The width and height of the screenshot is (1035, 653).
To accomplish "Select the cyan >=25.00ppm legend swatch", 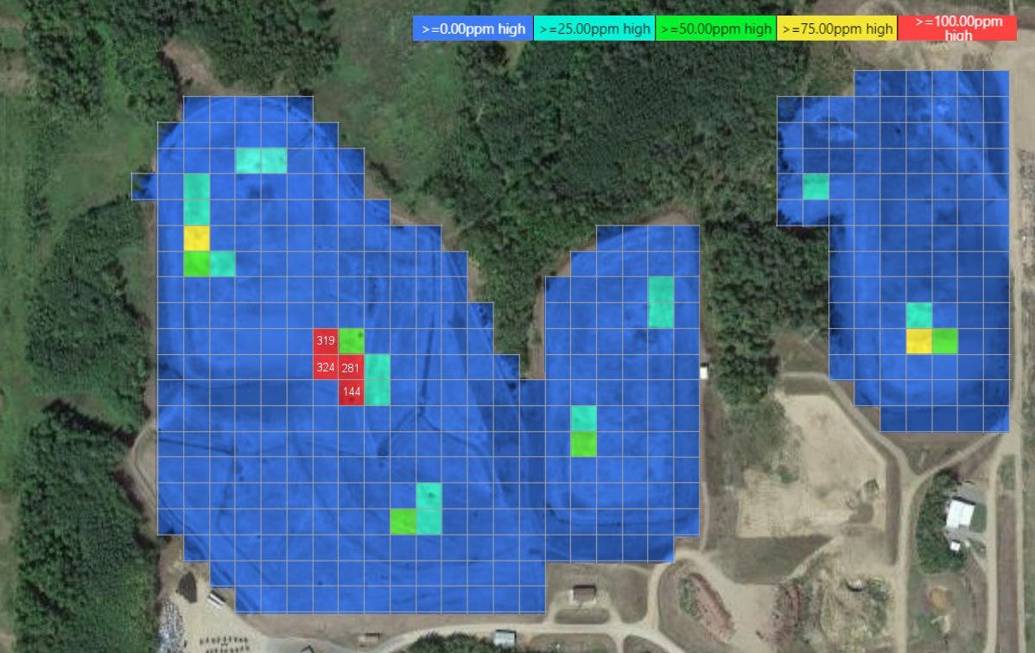I will pos(594,29).
